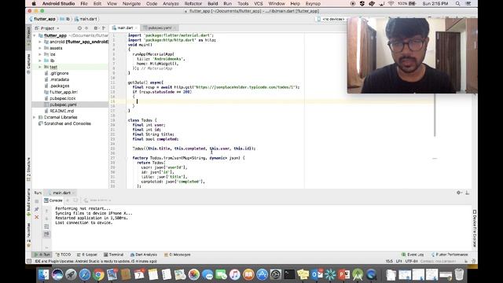503x283 pixels.
Task: Open Flutter Performance tool window
Action: 450,255
